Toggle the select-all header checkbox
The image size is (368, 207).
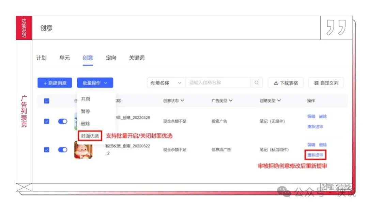pyautogui.click(x=46, y=101)
